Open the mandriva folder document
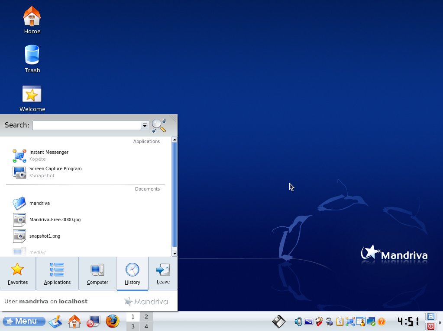 pyautogui.click(x=31, y=203)
